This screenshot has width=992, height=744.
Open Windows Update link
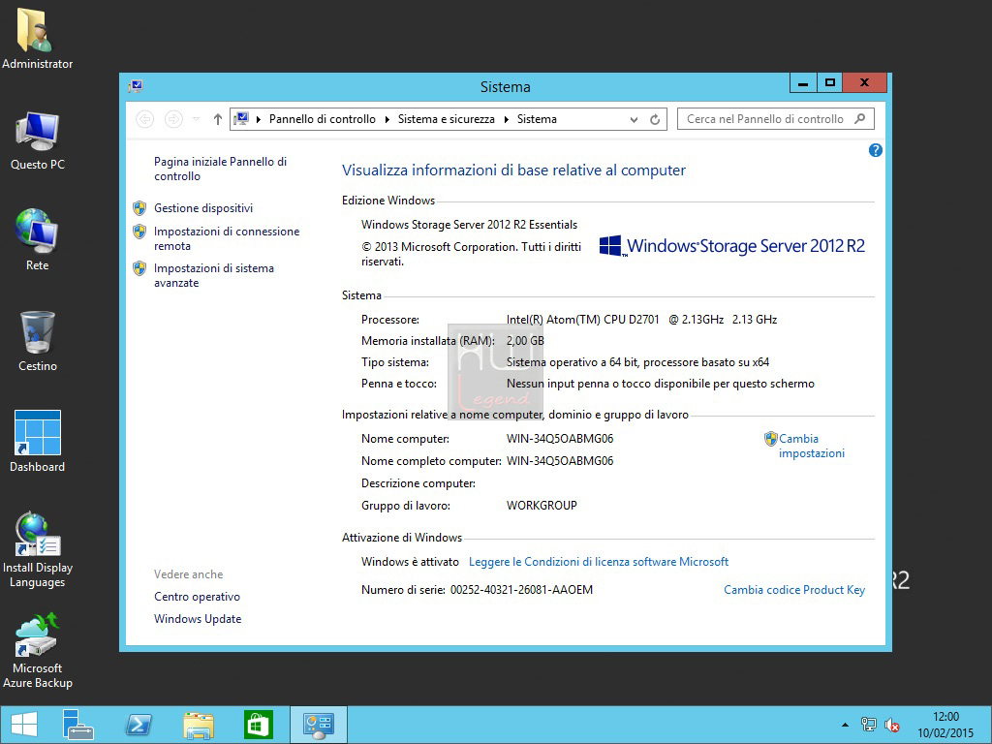pyautogui.click(x=198, y=619)
